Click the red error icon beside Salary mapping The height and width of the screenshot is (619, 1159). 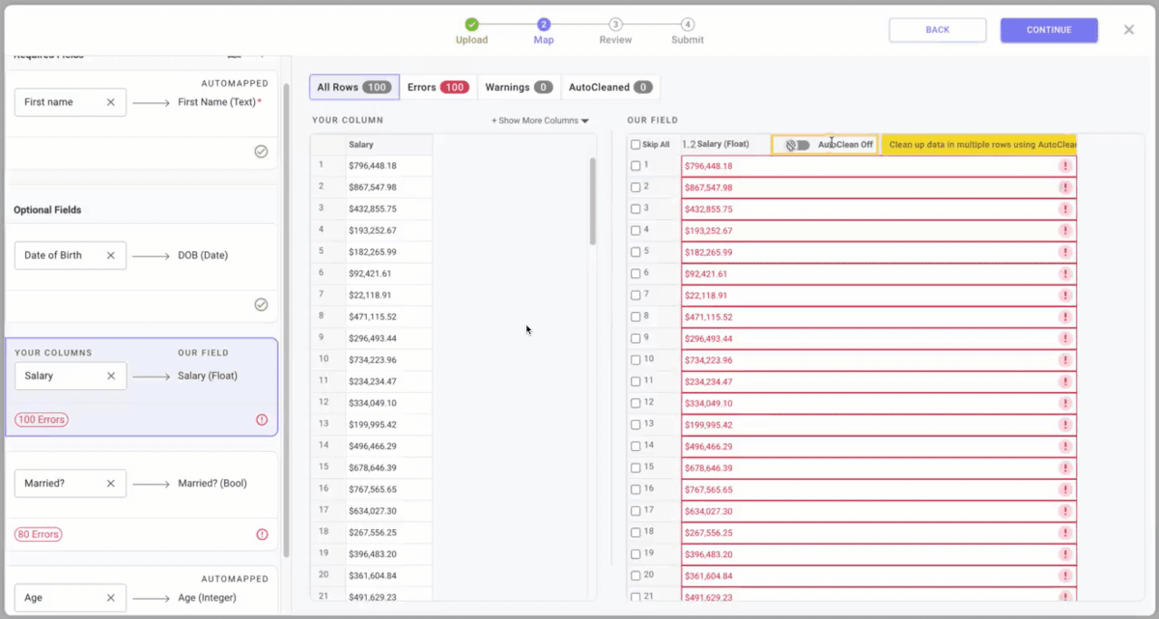(261, 419)
